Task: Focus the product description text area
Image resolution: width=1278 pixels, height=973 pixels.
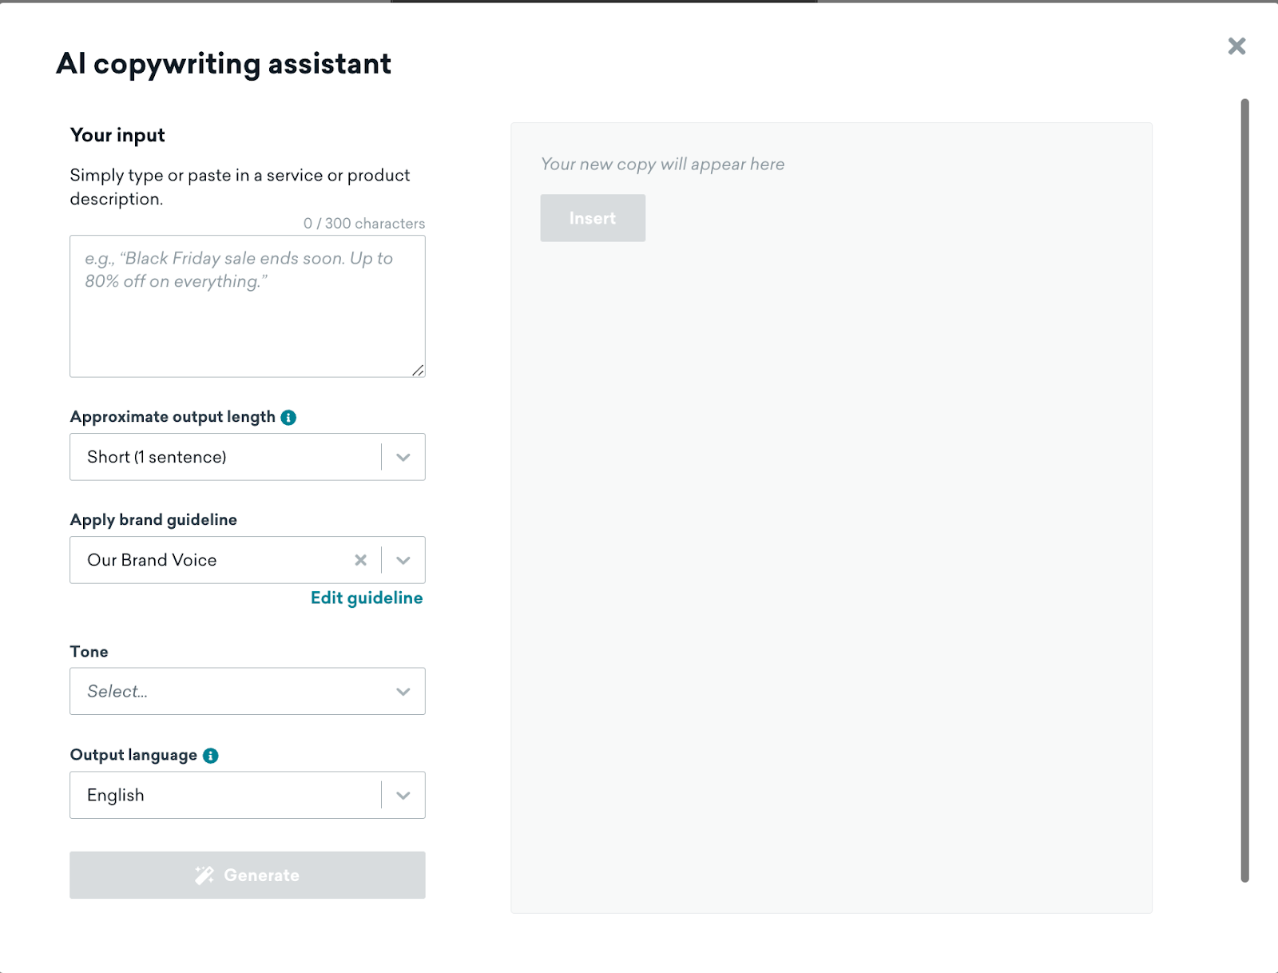Action: 248,306
